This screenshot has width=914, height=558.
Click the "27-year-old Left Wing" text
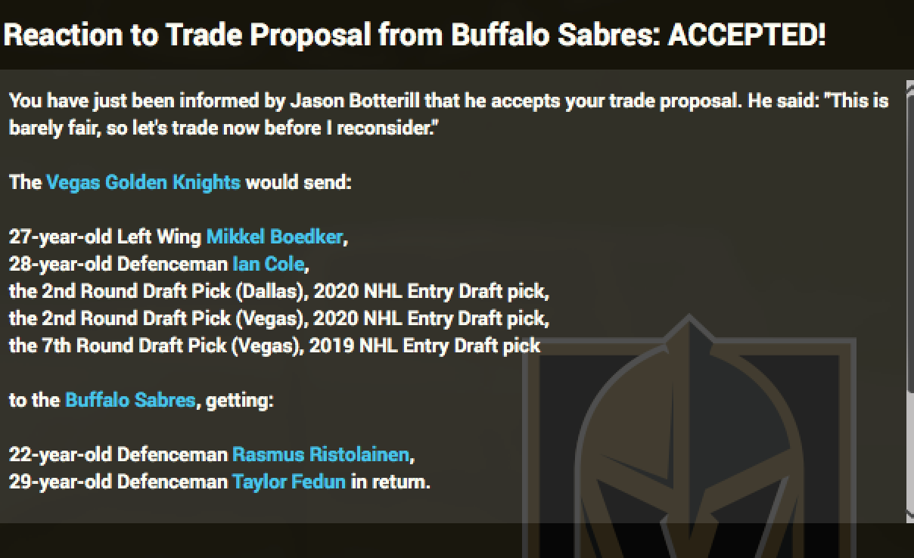click(x=105, y=237)
